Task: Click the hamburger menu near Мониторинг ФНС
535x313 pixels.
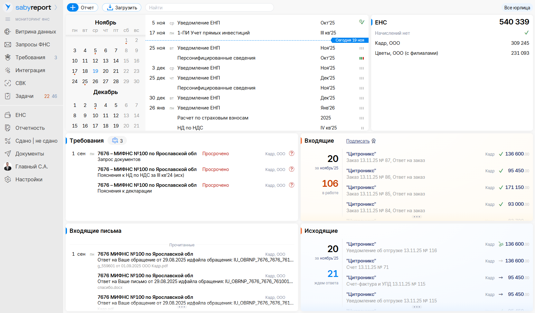Action: [x=8, y=19]
